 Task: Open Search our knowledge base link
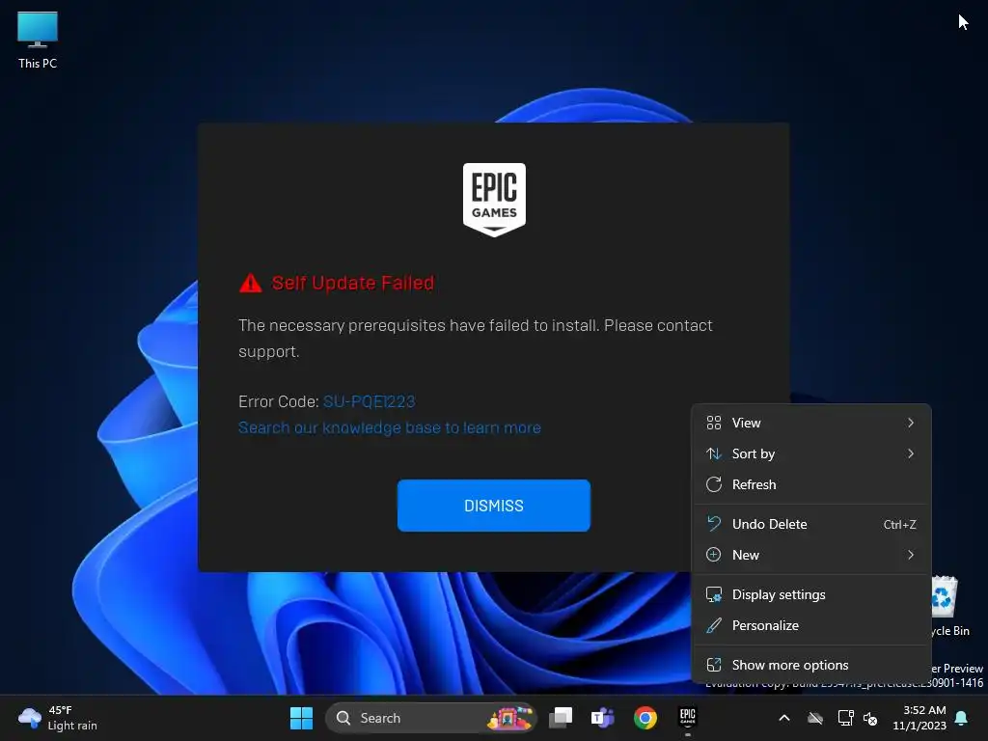coord(390,427)
